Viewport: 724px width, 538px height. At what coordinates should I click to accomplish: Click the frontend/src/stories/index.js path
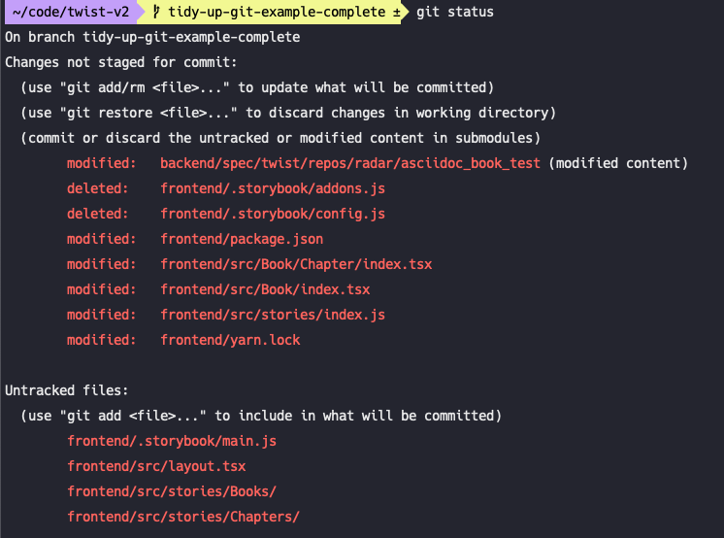point(273,315)
